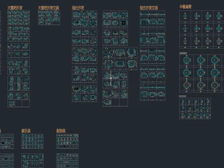Select the lone sofa block in the last 大型组沙发 row
The image size is (224, 168).
click(x=11, y=104)
